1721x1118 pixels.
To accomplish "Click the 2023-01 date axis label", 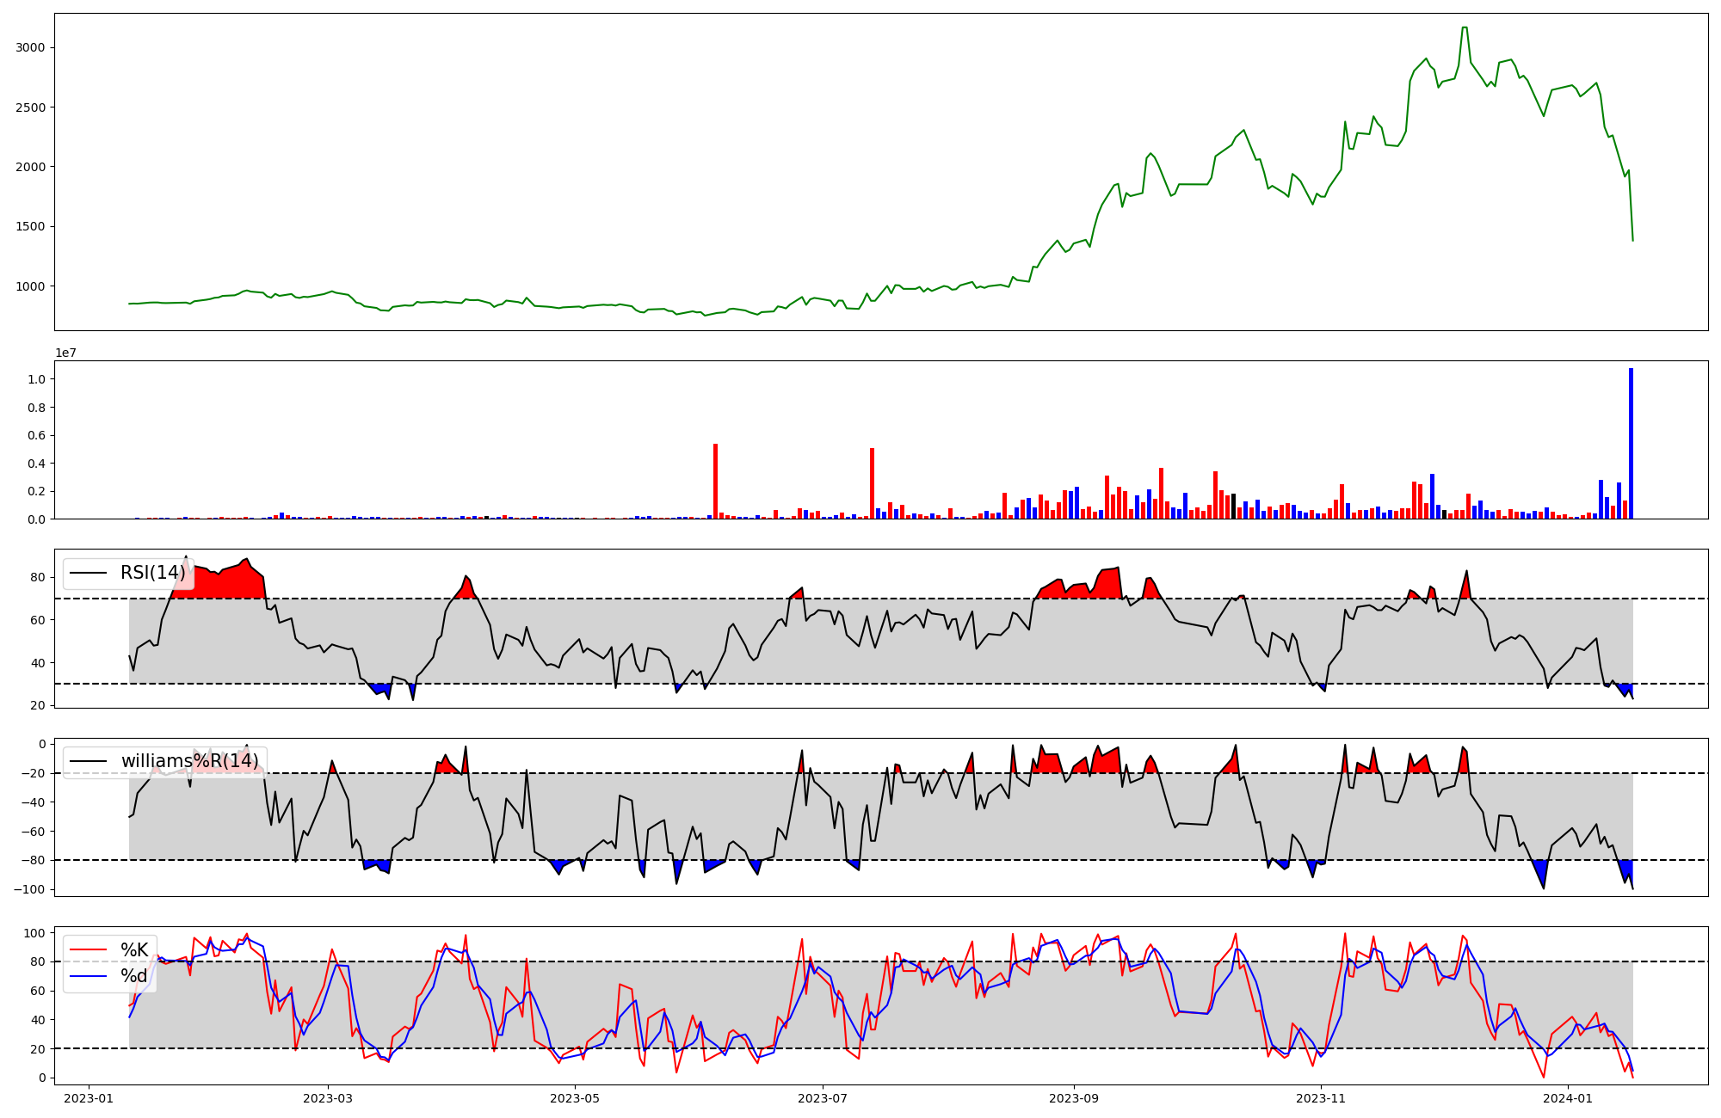I will 89,1098.
